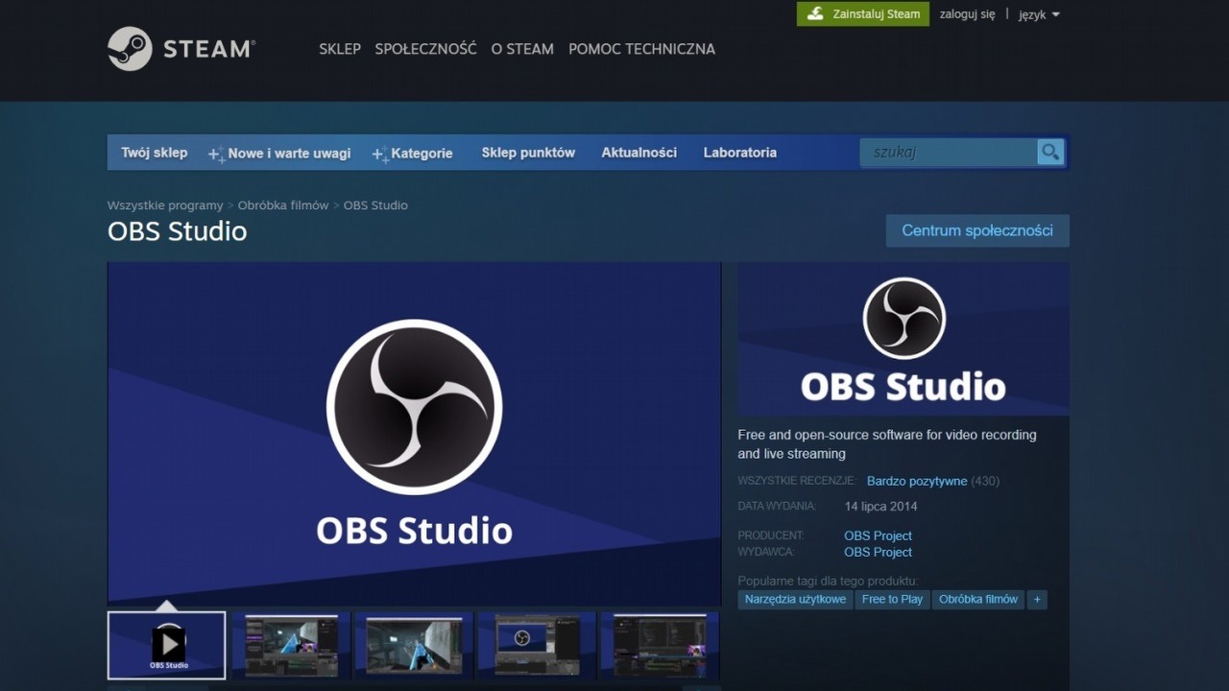Expand the Kategorie menu
This screenshot has height=691, width=1229.
pyautogui.click(x=413, y=154)
